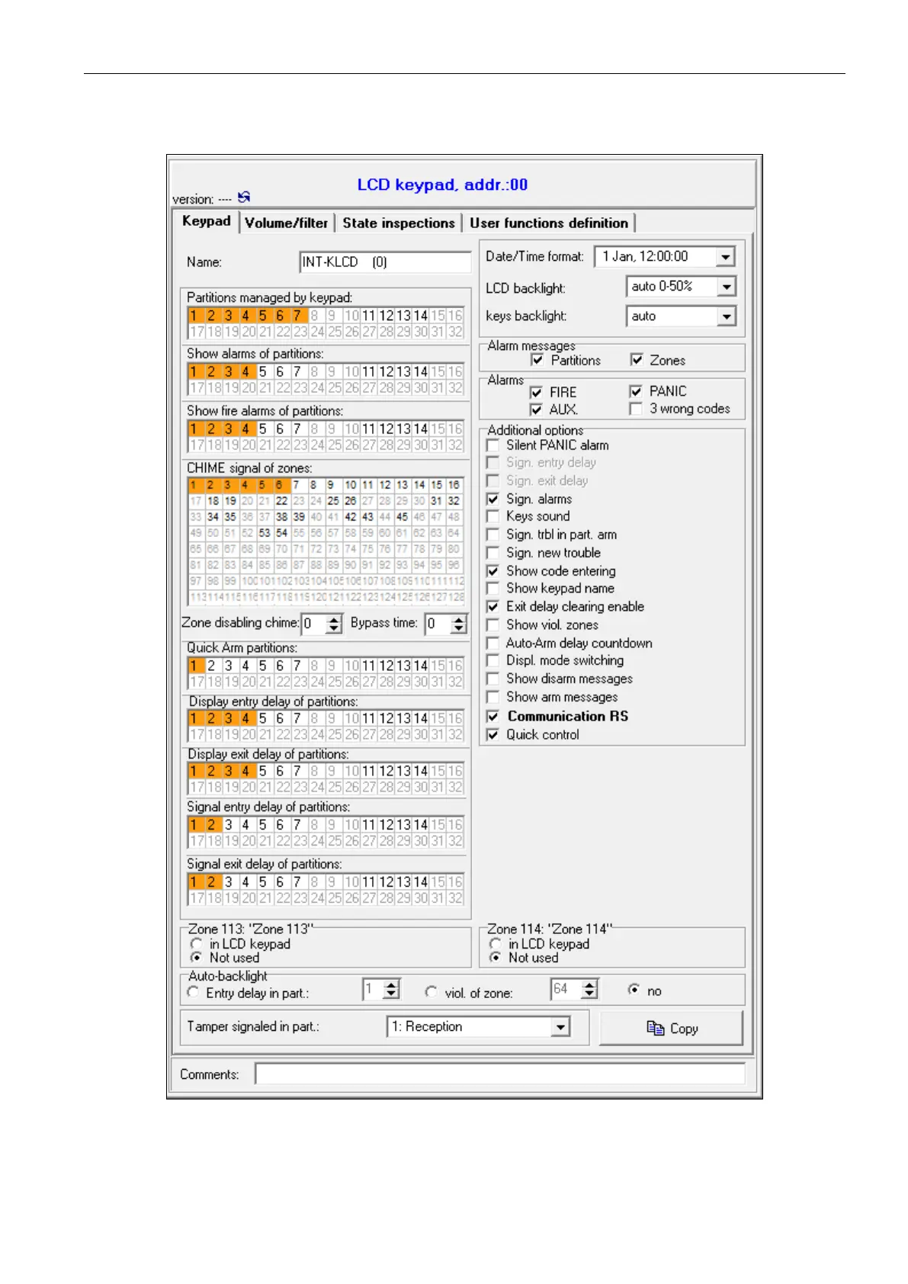
Task: Toggle partition 7 in Partitions managed by keypad
Action: [297, 316]
